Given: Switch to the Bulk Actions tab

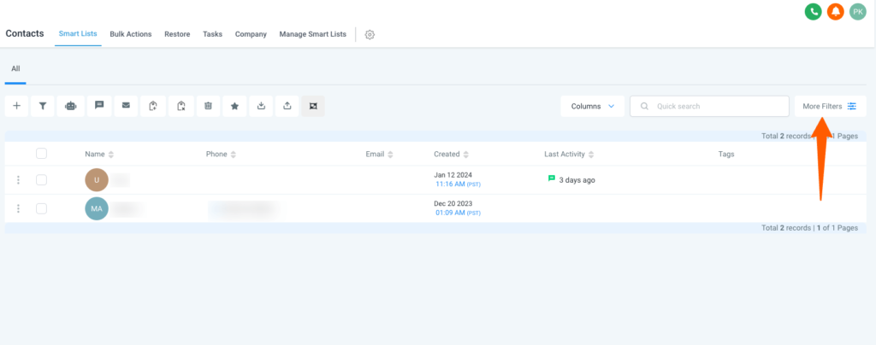Looking at the screenshot, I should click(131, 34).
